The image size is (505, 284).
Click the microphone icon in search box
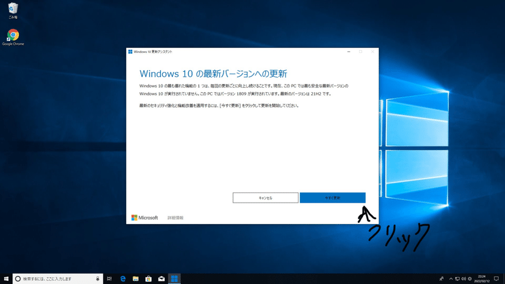[x=98, y=278]
